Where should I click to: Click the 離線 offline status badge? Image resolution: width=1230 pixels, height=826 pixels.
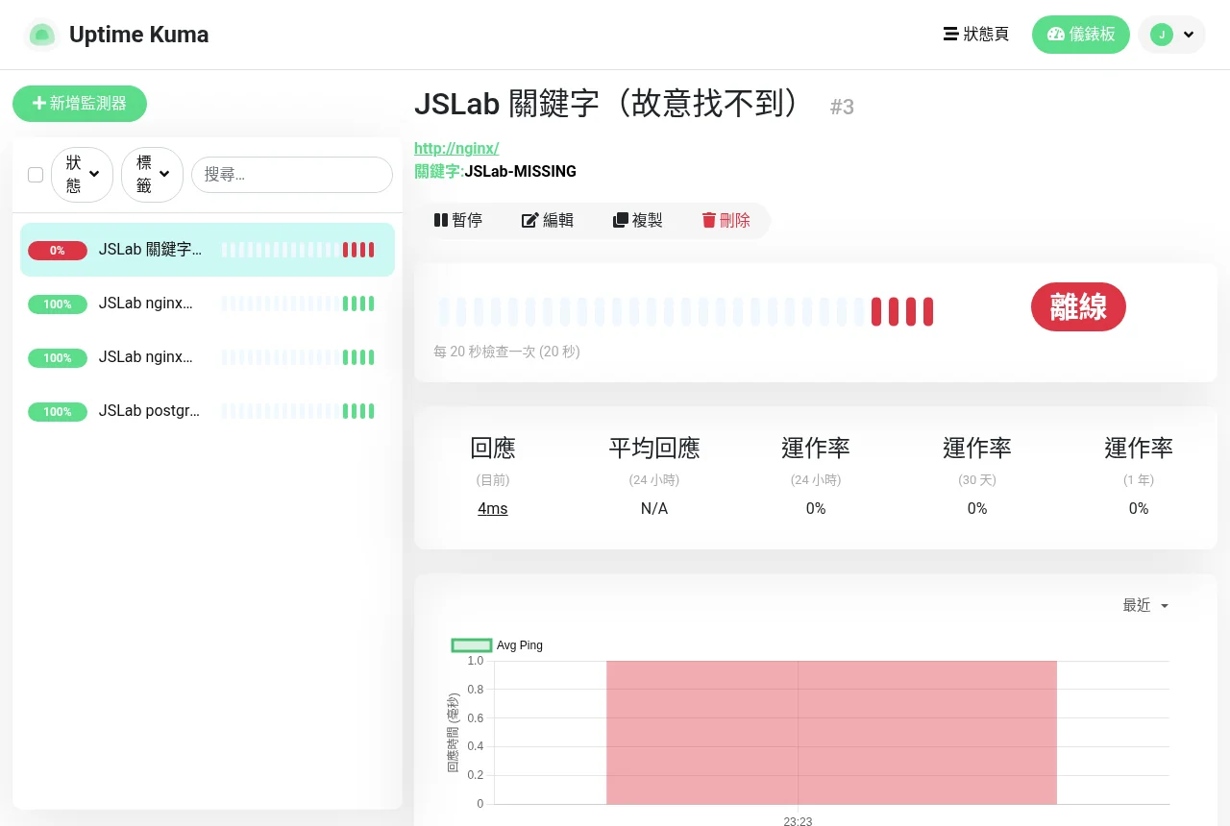click(x=1078, y=307)
